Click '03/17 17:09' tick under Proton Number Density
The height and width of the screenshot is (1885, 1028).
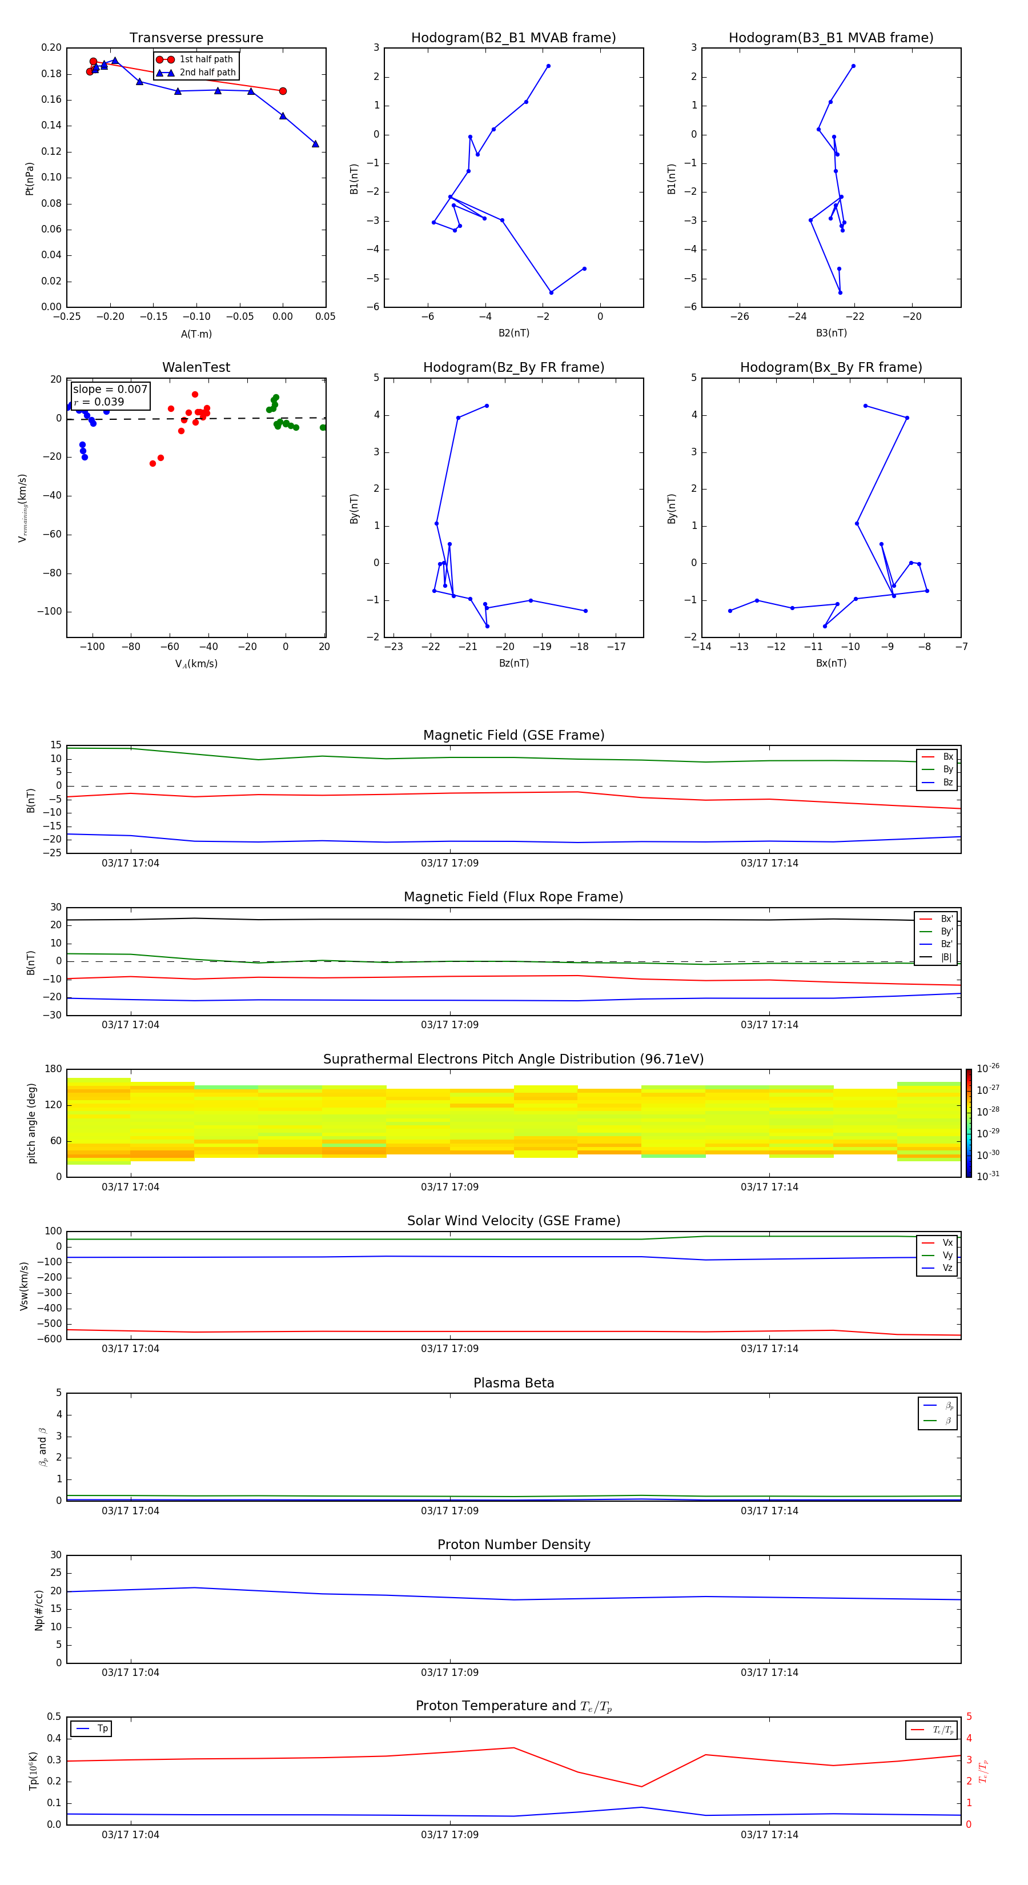pyautogui.click(x=450, y=1673)
